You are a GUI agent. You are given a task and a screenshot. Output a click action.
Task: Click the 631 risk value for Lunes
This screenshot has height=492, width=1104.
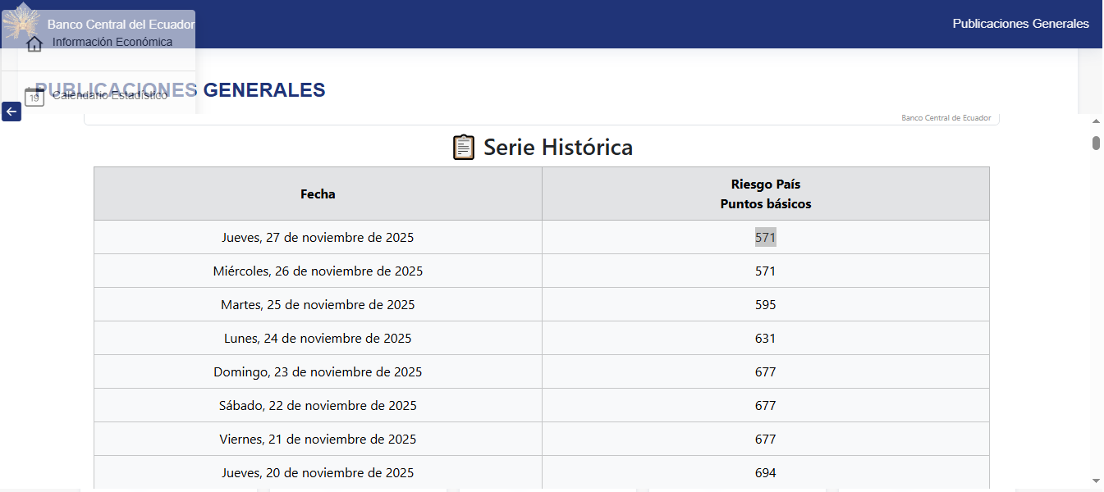click(765, 339)
